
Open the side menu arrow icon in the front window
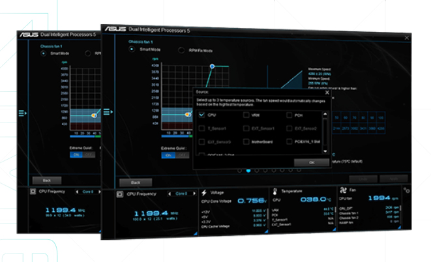pos(108,112)
